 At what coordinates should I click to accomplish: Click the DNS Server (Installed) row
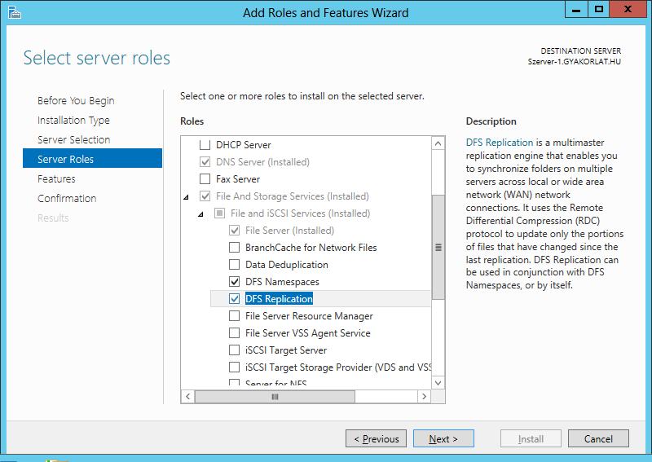coord(262,162)
